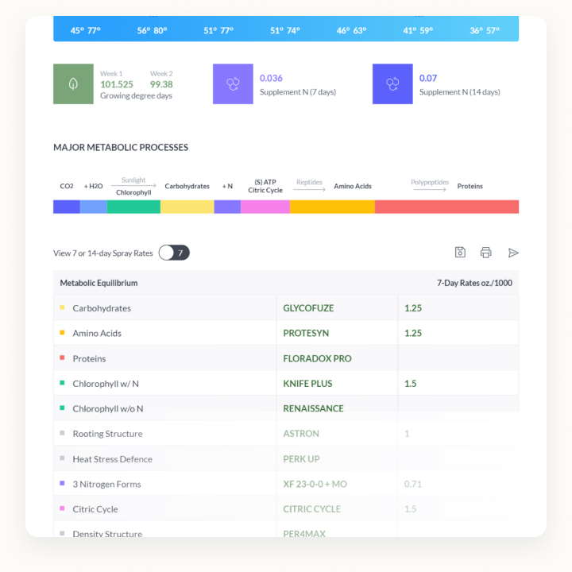This screenshot has width=572, height=572.
Task: Click the green leaf Growing degree days icon
Action: (73, 84)
